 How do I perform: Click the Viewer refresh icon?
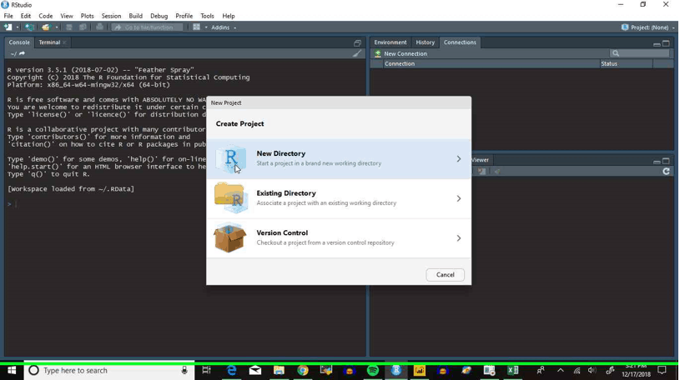[666, 172]
